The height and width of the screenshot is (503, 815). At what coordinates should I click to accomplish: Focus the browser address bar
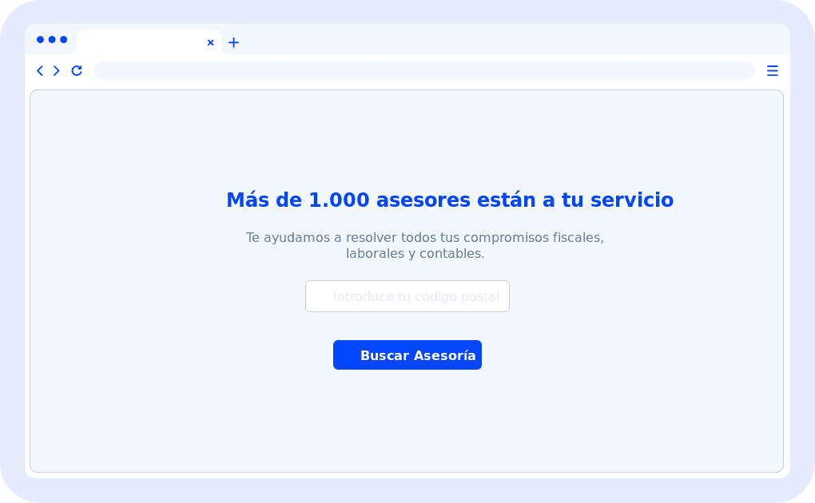click(423, 71)
